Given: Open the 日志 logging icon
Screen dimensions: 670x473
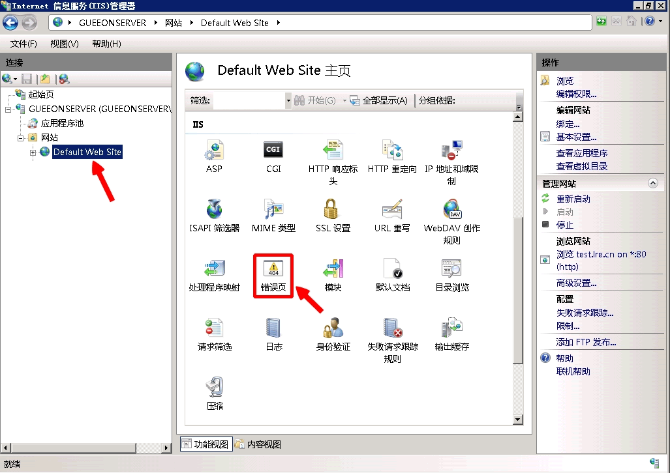Looking at the screenshot, I should 273,328.
